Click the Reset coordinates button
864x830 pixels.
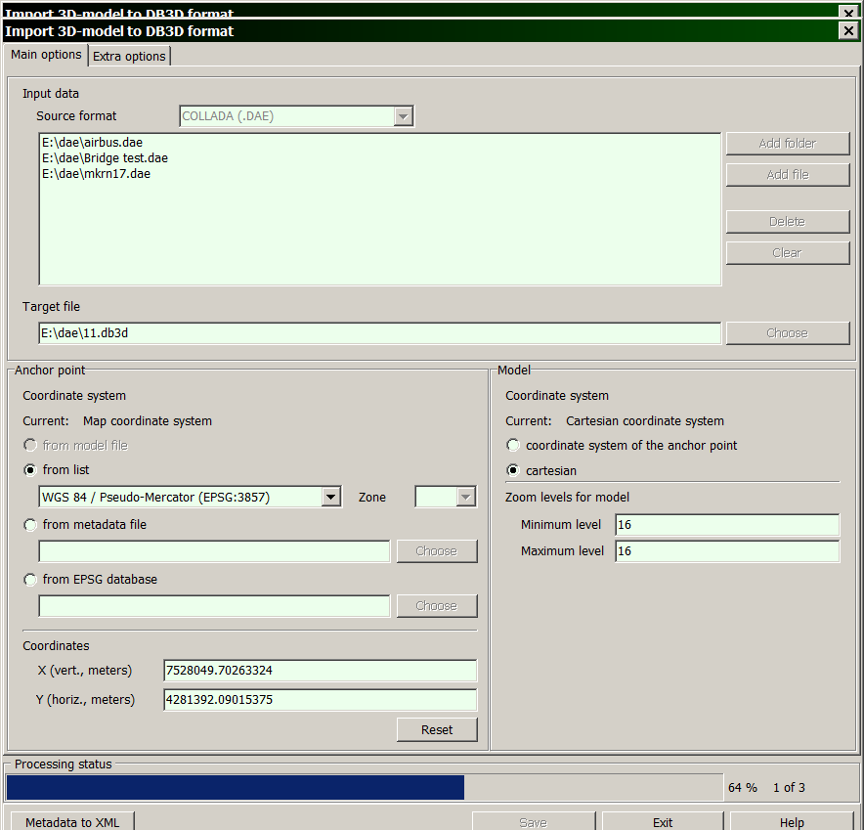pyautogui.click(x=437, y=729)
